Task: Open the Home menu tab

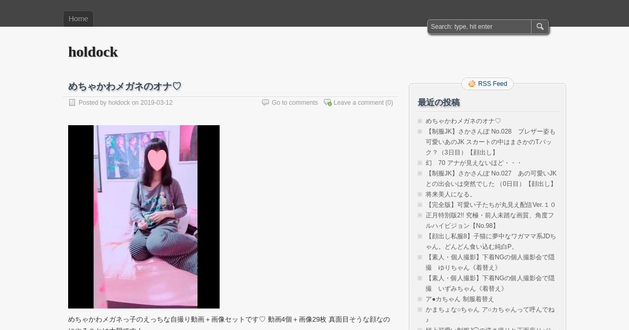Action: point(78,19)
